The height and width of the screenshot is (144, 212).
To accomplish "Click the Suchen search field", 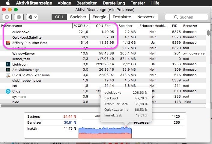I will [186, 17].
